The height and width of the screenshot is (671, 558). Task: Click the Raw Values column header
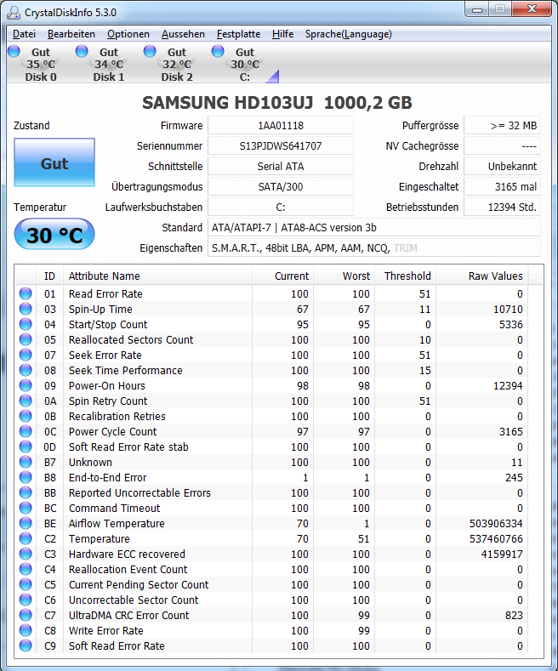point(482,276)
